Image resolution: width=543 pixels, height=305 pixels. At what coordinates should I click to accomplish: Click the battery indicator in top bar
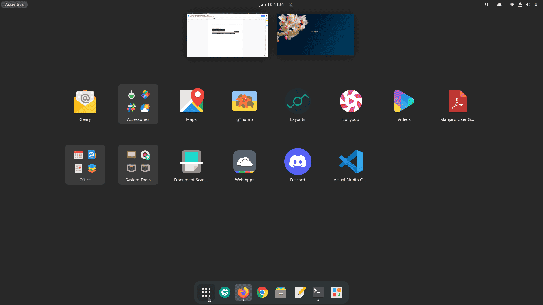[x=536, y=5]
